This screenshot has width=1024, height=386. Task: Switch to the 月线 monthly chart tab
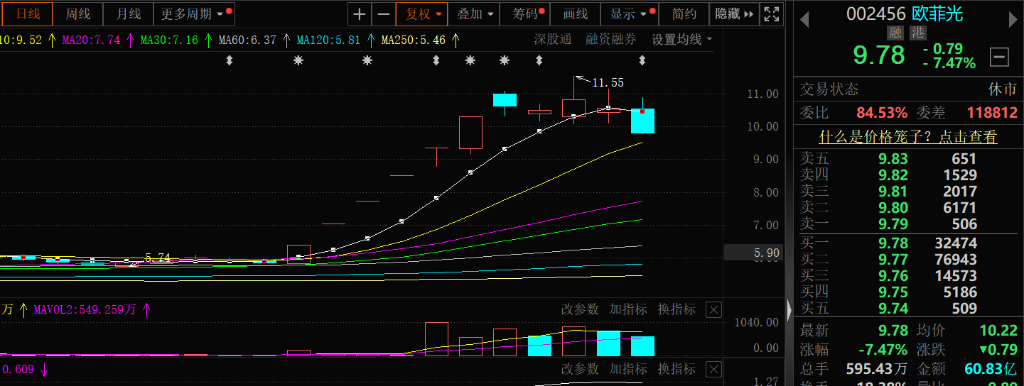(129, 14)
